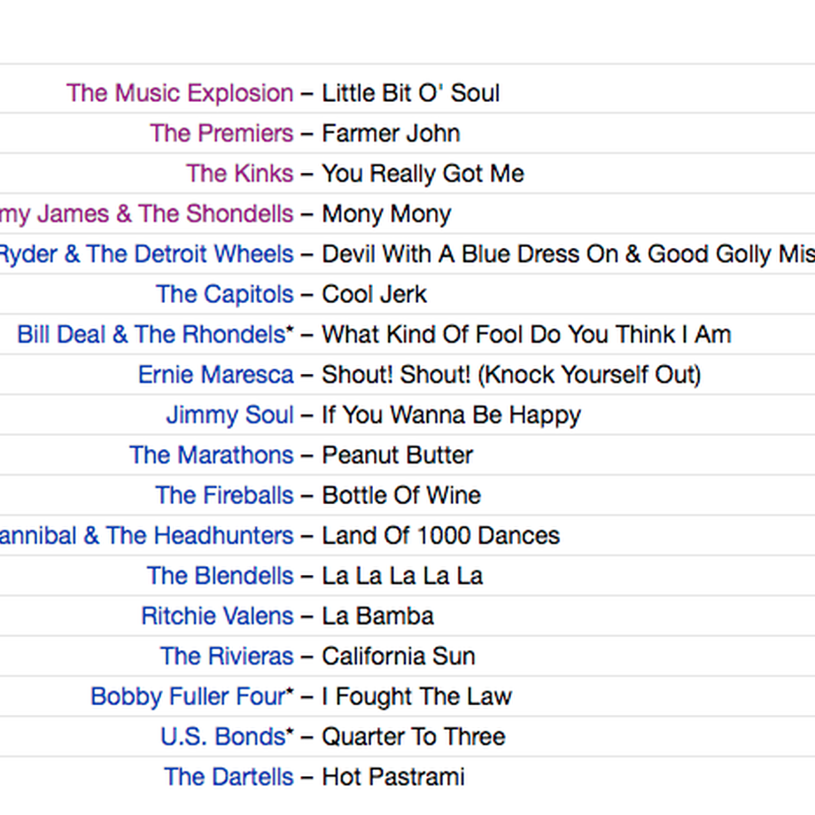This screenshot has height=815, width=815.
Task: Go to The Capitols artist page
Action: coord(224,294)
